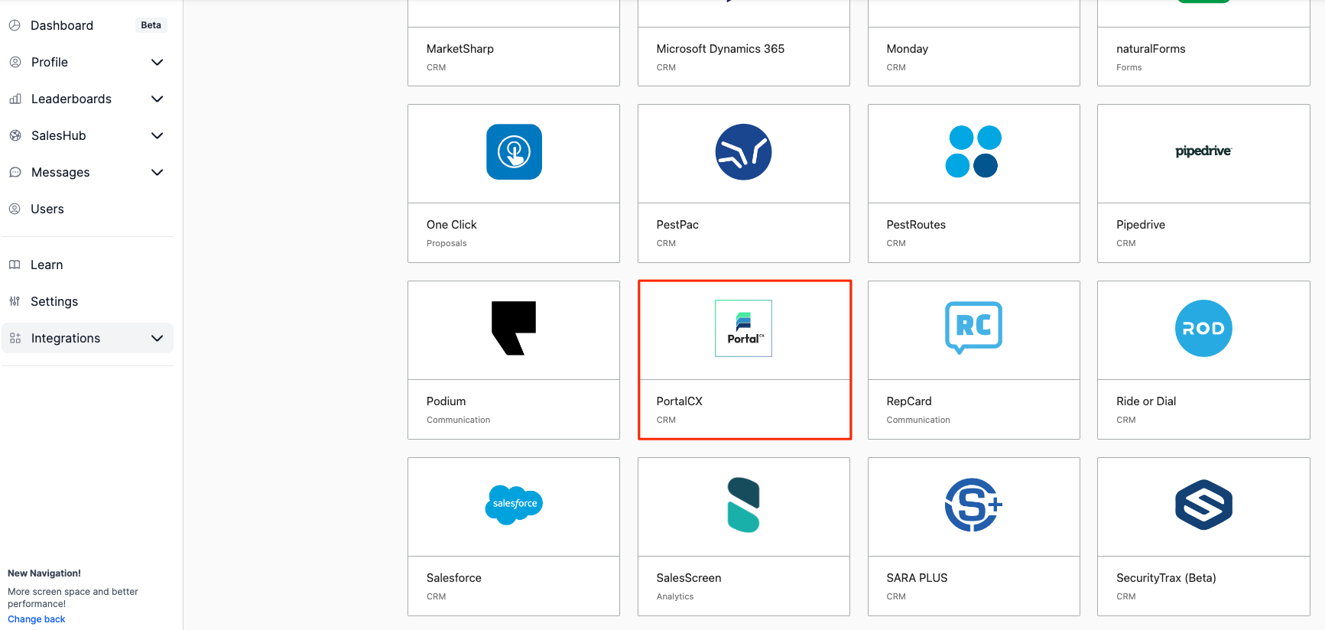Click the PestRoutes four-dot logo
The height and width of the screenshot is (630, 1325).
(x=973, y=151)
